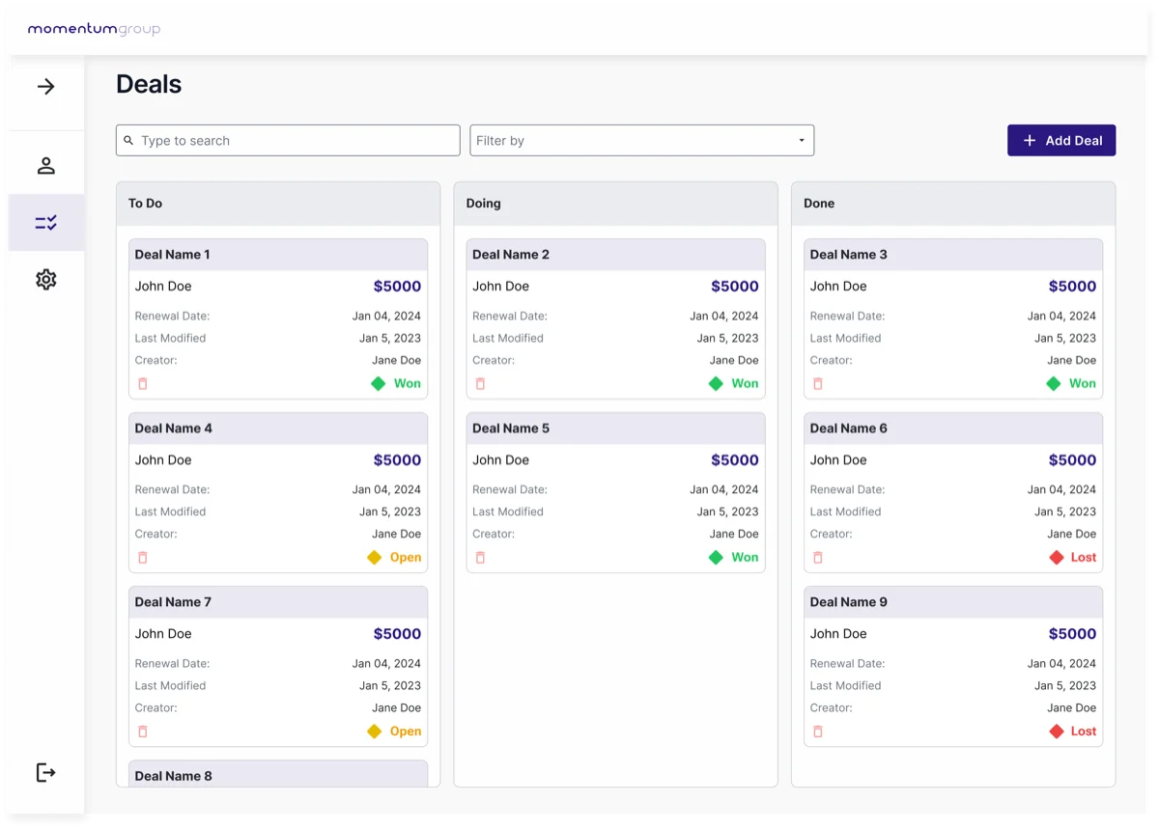Click Won status text on Deal Name 1

click(x=407, y=384)
